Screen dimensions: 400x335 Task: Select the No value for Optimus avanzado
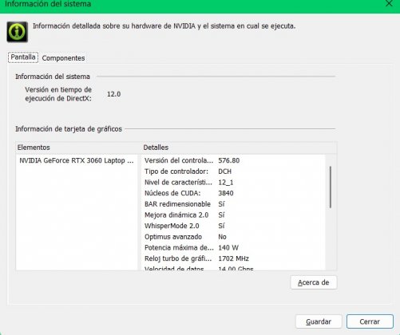click(x=222, y=237)
